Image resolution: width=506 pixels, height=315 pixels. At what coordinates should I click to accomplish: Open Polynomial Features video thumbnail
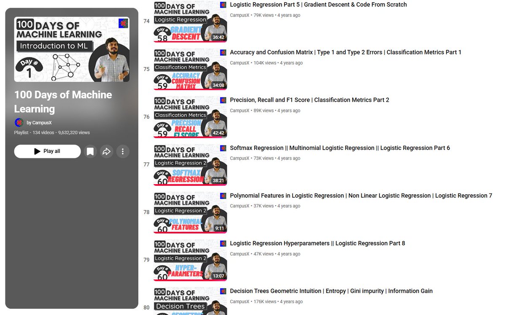click(x=190, y=212)
